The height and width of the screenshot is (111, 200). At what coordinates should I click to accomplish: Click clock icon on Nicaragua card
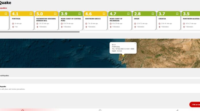111,24
